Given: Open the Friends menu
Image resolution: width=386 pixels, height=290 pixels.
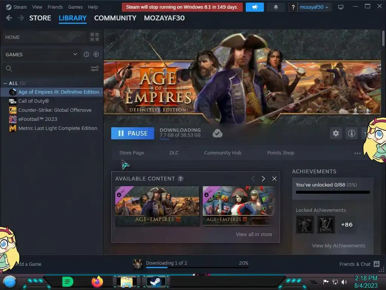Looking at the screenshot, I should 55,7.
